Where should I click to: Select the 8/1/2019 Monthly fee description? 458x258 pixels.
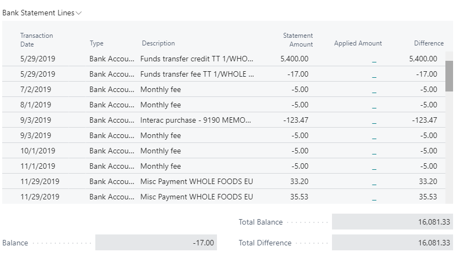[x=161, y=105]
